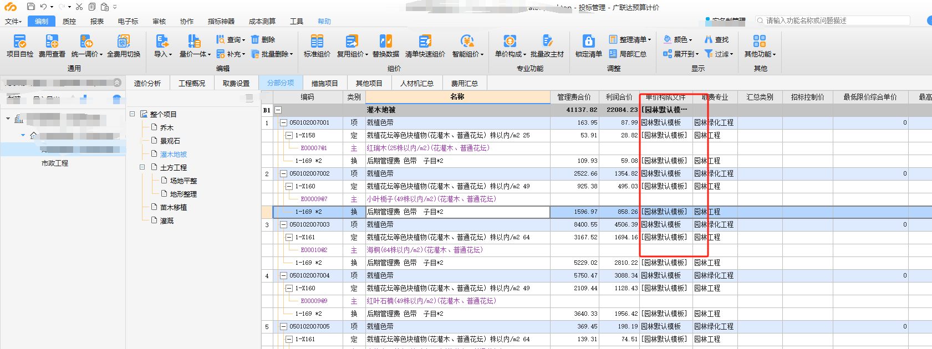Click 删除 trash delete tool

[263, 40]
